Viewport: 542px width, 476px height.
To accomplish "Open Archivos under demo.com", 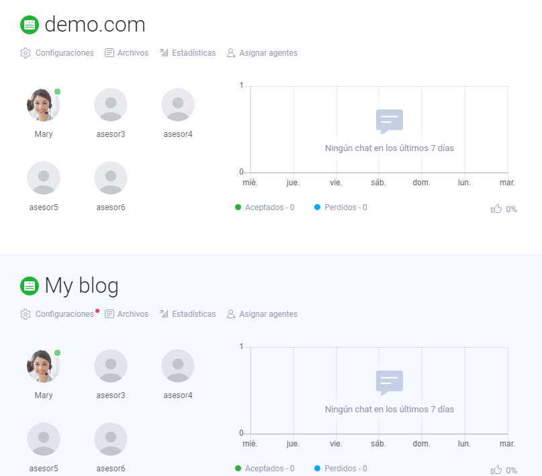I will coord(126,53).
